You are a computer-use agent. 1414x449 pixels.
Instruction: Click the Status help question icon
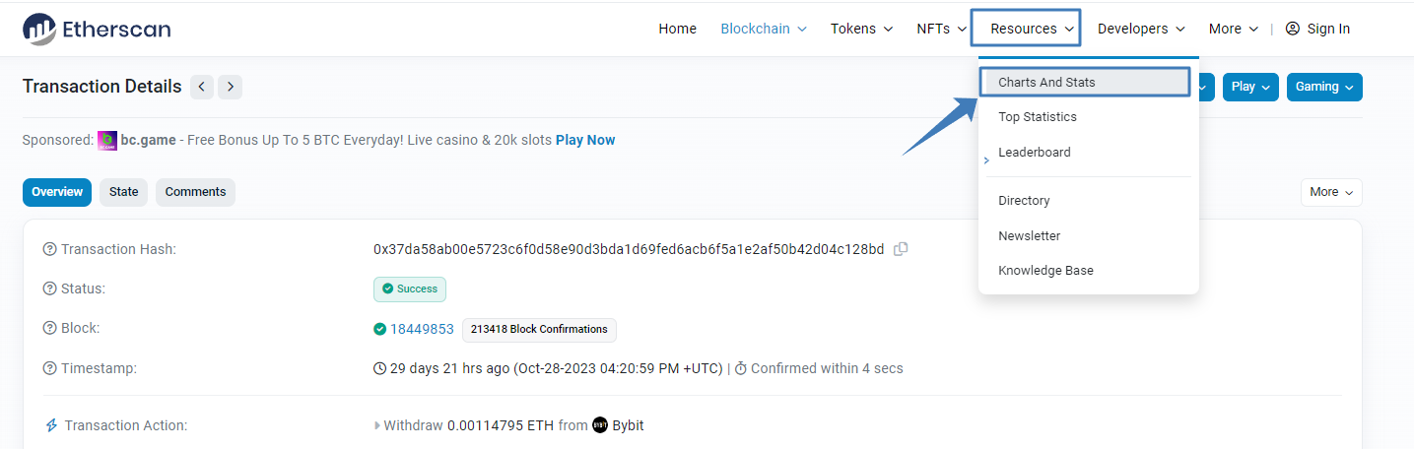coord(49,289)
